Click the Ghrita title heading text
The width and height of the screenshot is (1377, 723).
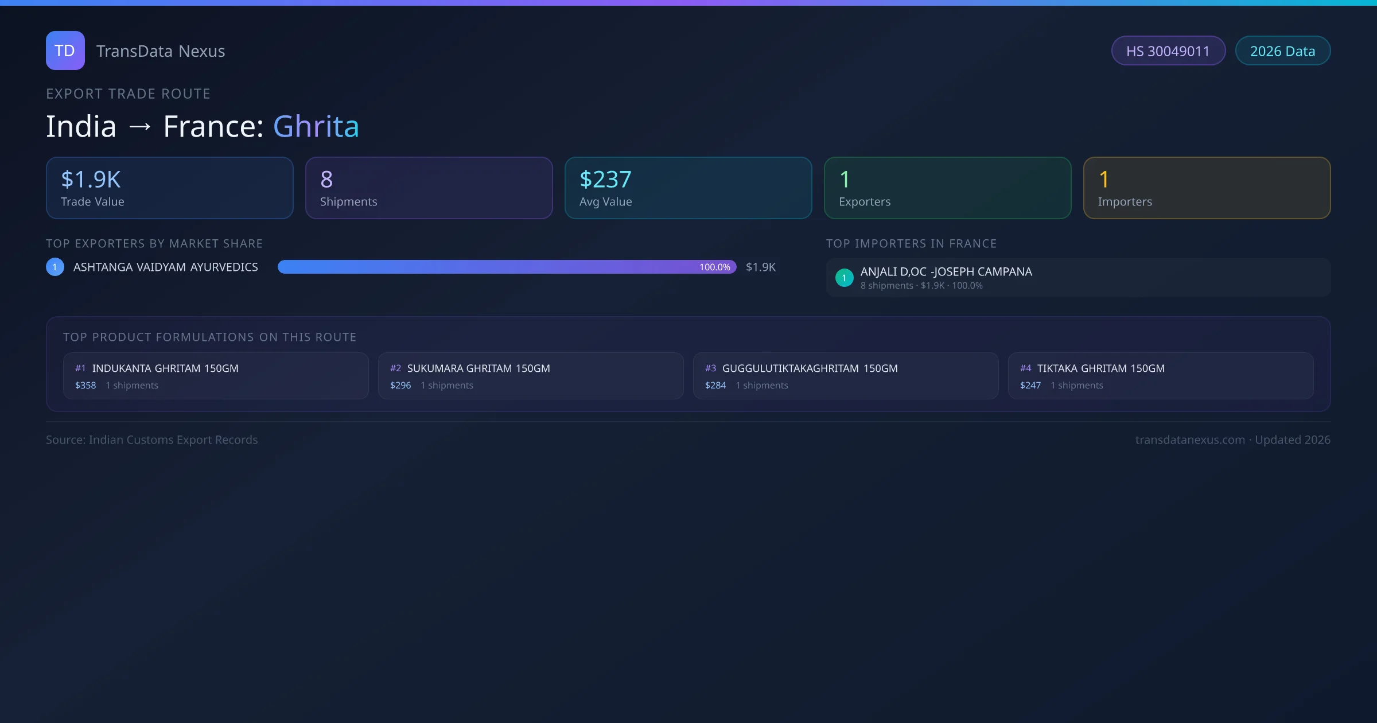(x=316, y=126)
